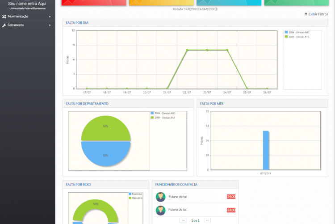Click the 1 de 1 page indicator
This screenshot has height=224, width=335.
[x=195, y=220]
